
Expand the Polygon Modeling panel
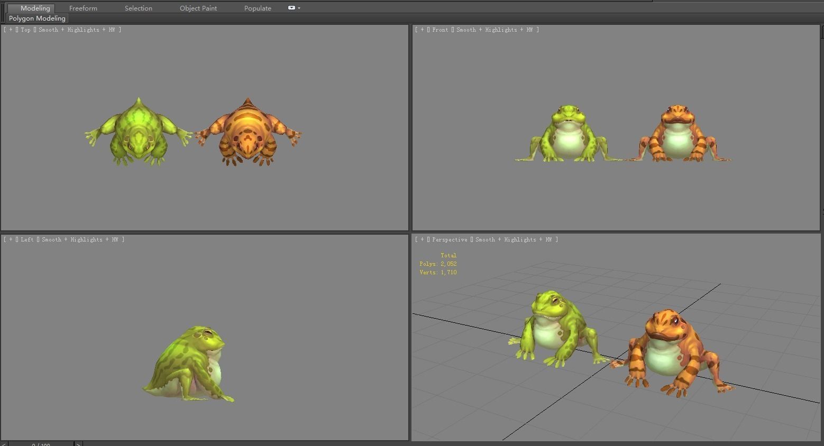pyautogui.click(x=37, y=18)
